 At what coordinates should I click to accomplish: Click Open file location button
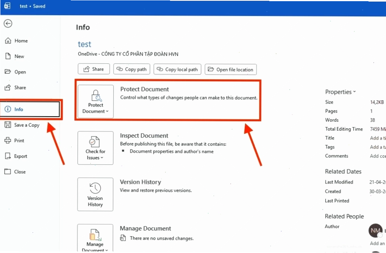(231, 69)
